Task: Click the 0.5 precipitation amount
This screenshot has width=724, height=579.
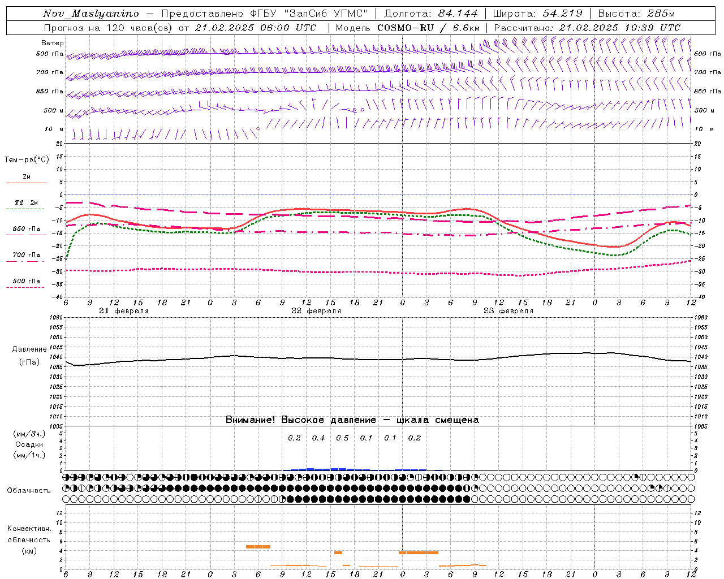Action: click(x=342, y=438)
